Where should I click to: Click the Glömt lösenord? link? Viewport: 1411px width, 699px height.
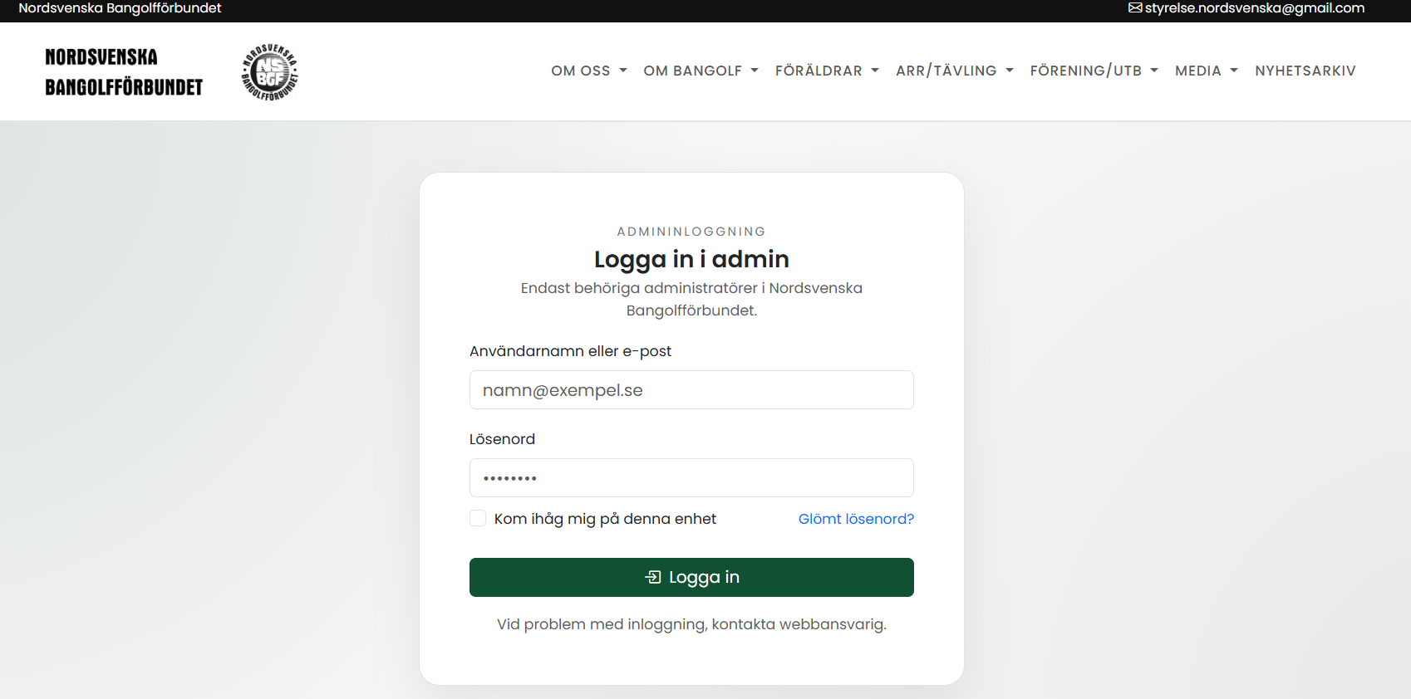coord(856,519)
